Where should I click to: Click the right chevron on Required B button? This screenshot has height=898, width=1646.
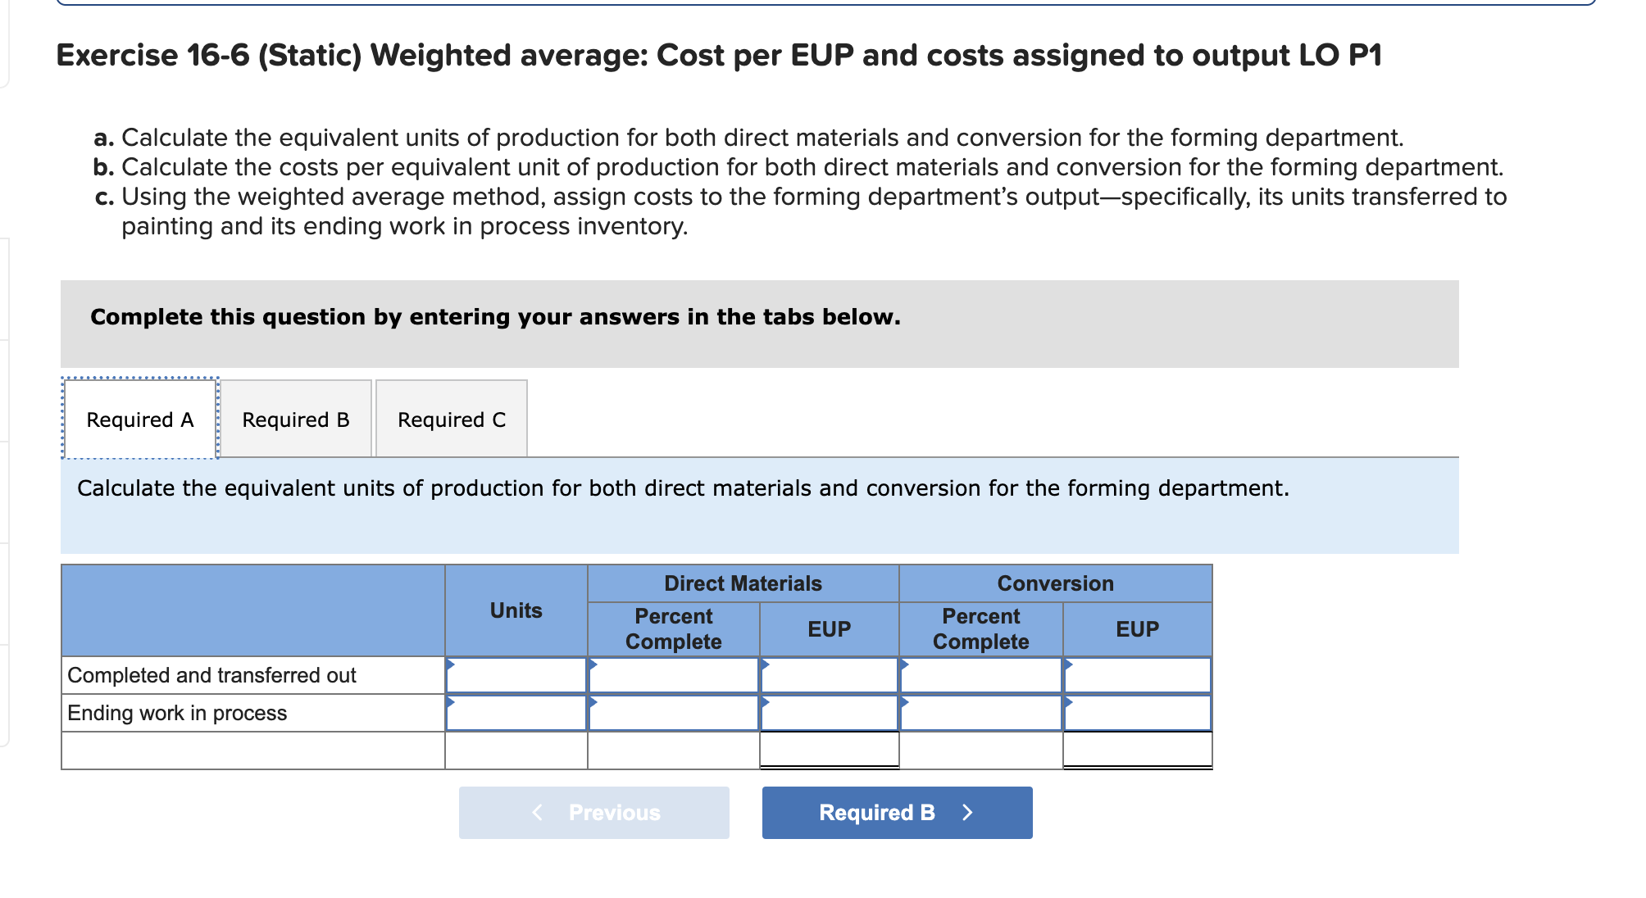(x=967, y=812)
